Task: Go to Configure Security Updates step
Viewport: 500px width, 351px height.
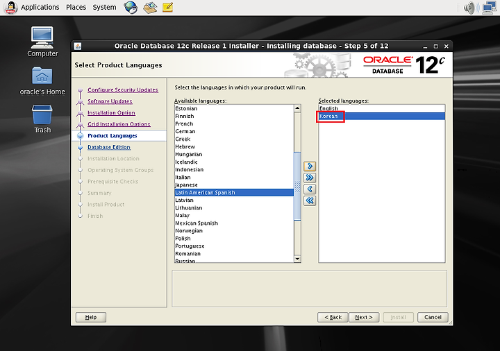Action: (123, 89)
